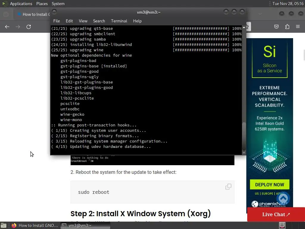Click the phoenixNAP logo in ad
This screenshot has width=305, height=229.
(x=269, y=204)
